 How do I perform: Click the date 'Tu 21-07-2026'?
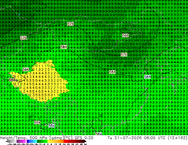(125, 138)
